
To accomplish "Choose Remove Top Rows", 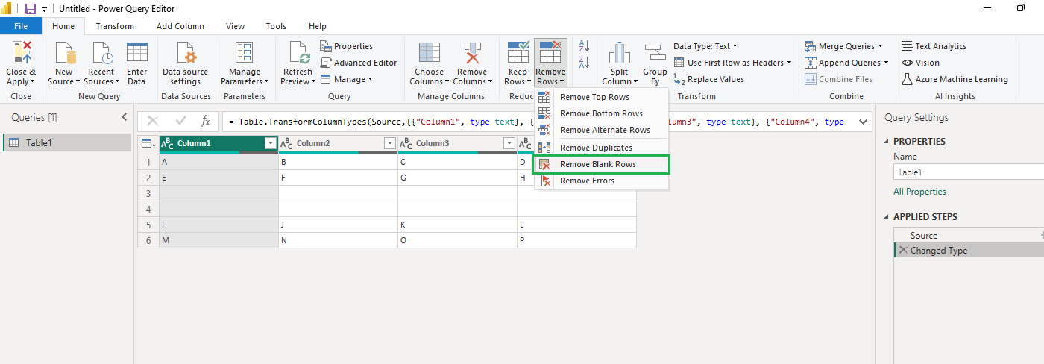I will pos(601,97).
